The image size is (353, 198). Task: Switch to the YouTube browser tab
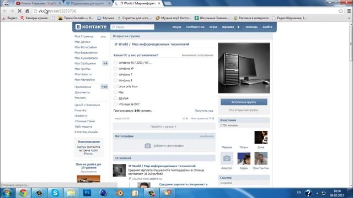[x=38, y=3]
